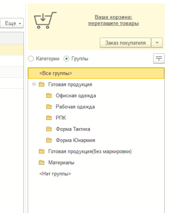Select the <Все группы> row

96,73
